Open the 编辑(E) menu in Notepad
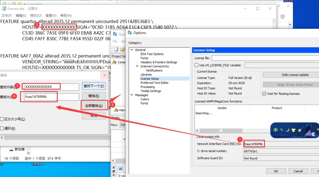Viewport: 319px width, 177px height. pos(21,15)
